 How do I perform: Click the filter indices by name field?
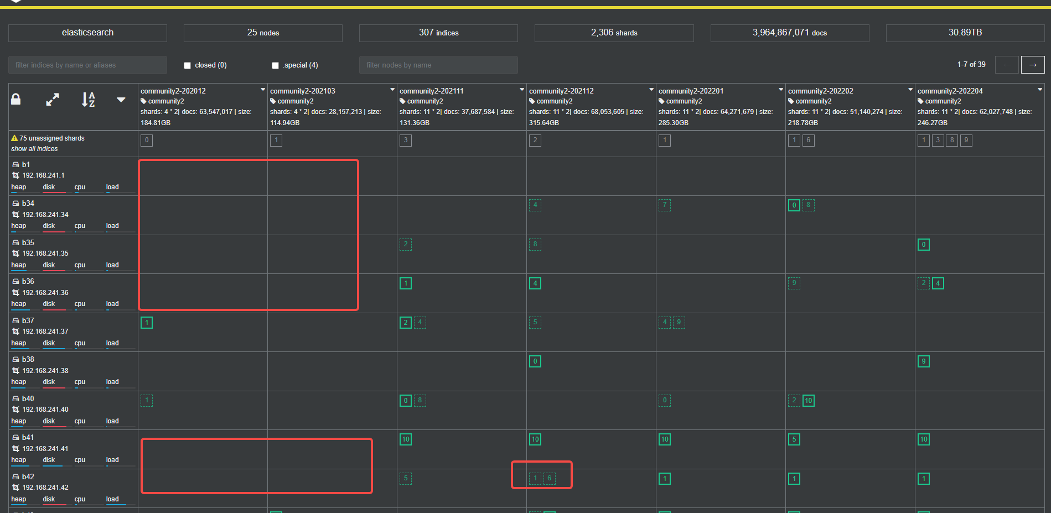click(87, 65)
